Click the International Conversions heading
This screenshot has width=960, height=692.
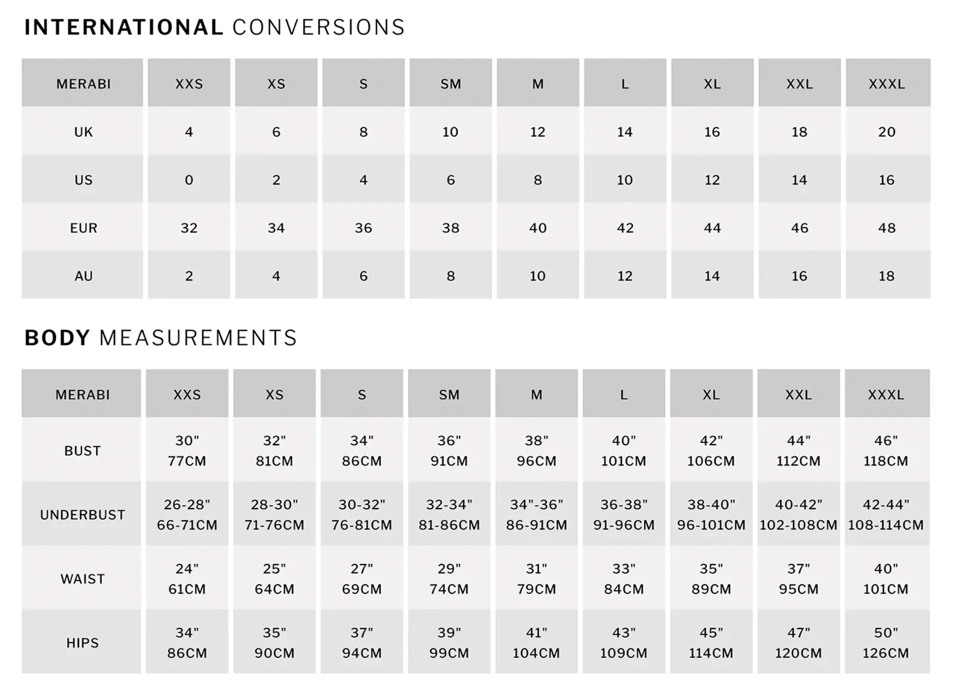coord(214,27)
